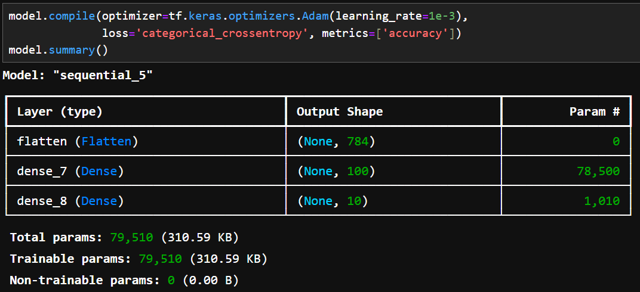Click the Trainable params line
Viewport: 640px width, 292px height.
(x=139, y=259)
